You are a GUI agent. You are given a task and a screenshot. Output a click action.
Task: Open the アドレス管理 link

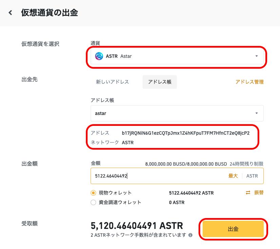[x=249, y=82]
